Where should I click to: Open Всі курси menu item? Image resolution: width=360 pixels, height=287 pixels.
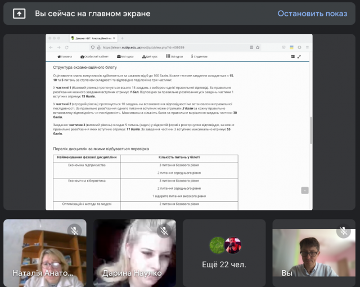[174, 56]
